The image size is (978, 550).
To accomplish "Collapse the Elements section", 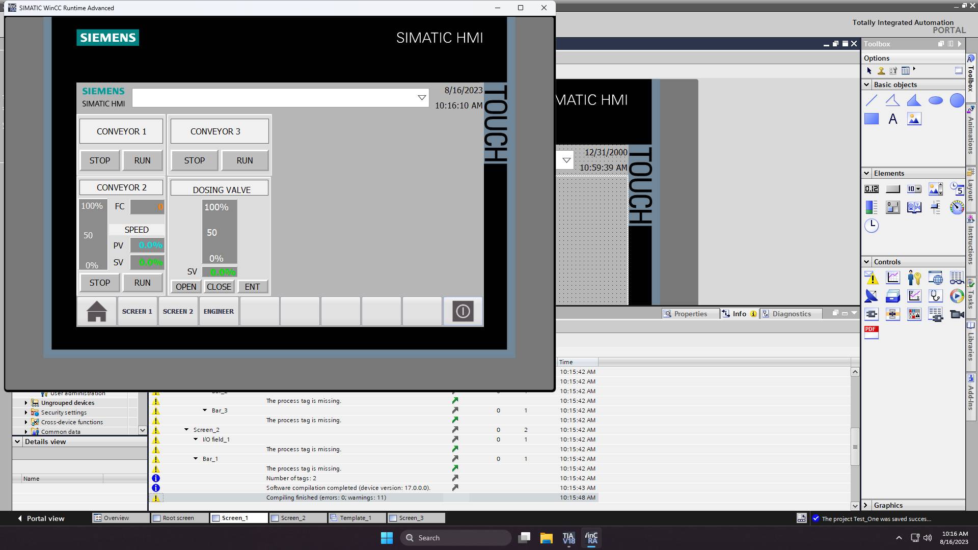I will point(866,173).
